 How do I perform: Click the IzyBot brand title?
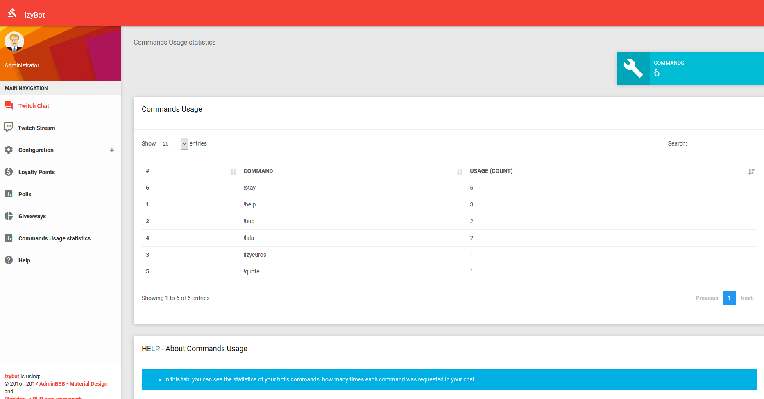[34, 15]
